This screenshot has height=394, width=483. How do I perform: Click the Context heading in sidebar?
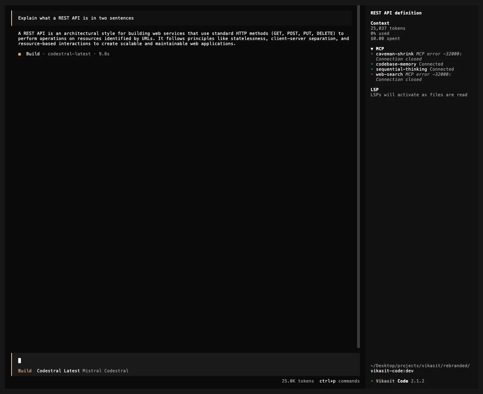380,23
